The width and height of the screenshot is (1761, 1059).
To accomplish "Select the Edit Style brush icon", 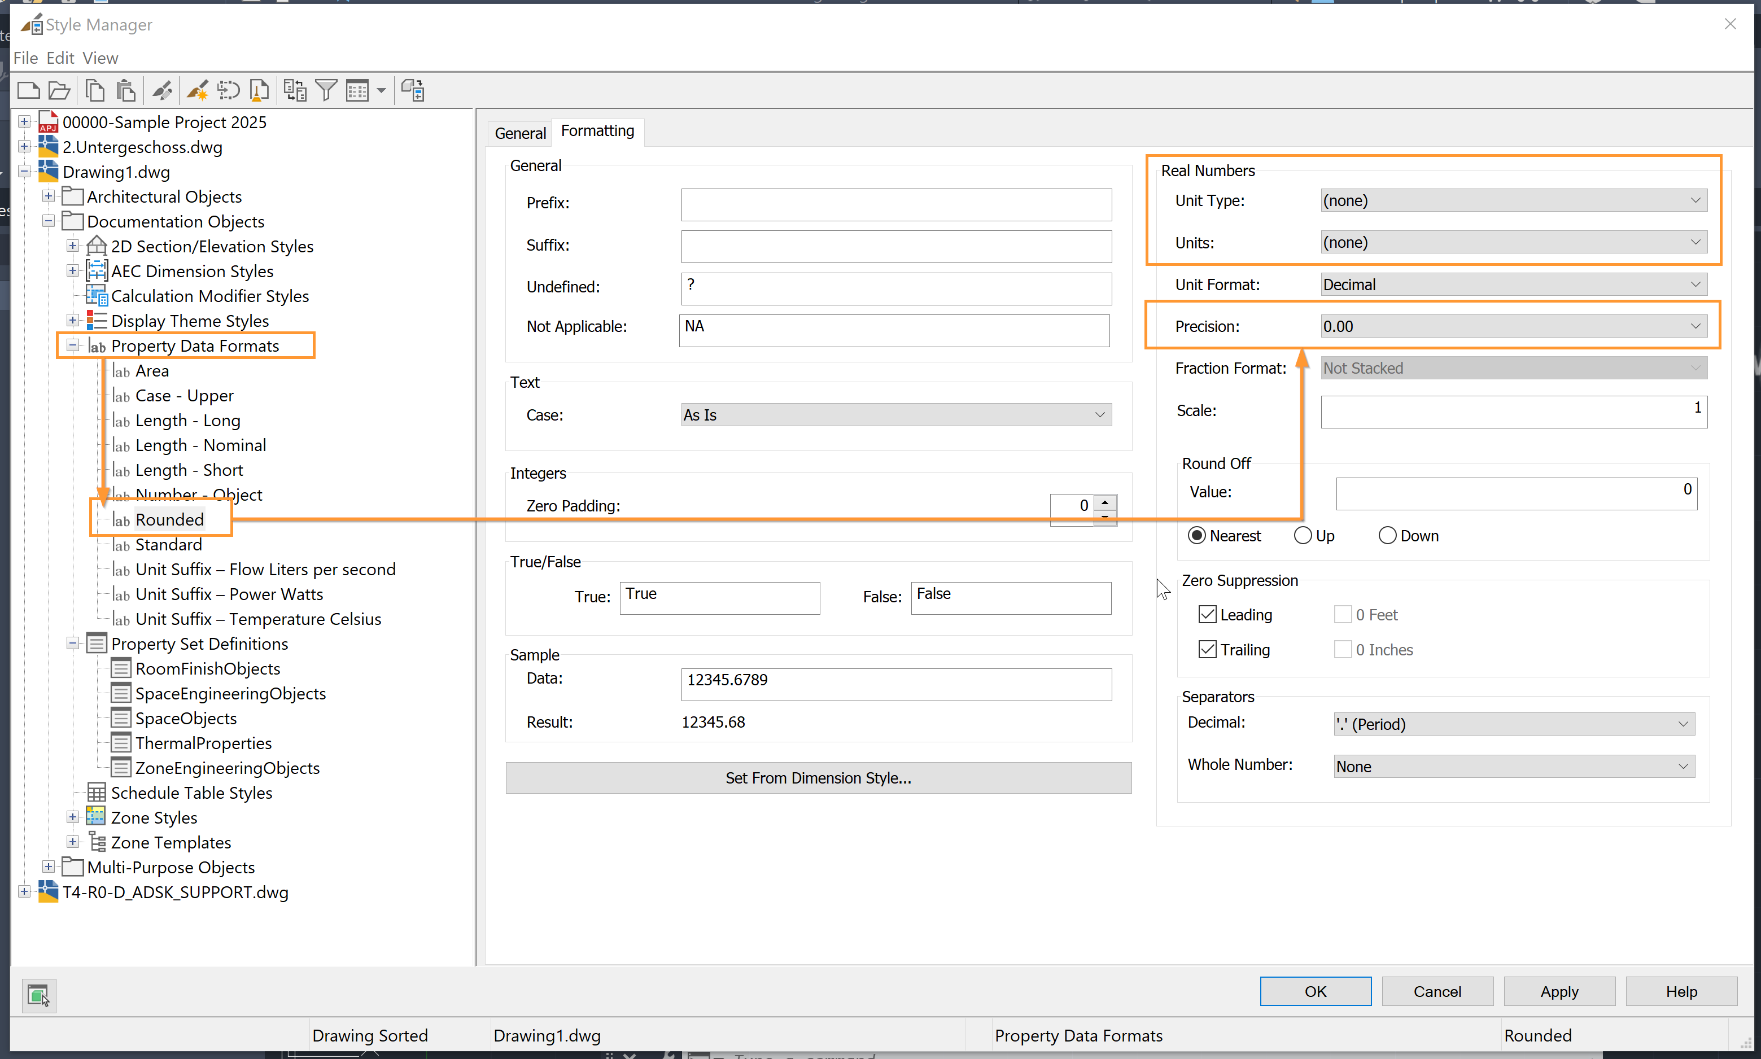I will coord(162,90).
